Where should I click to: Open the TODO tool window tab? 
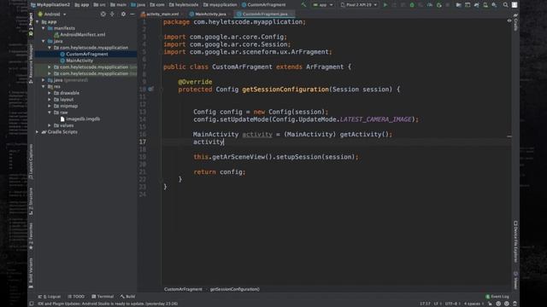(76, 297)
